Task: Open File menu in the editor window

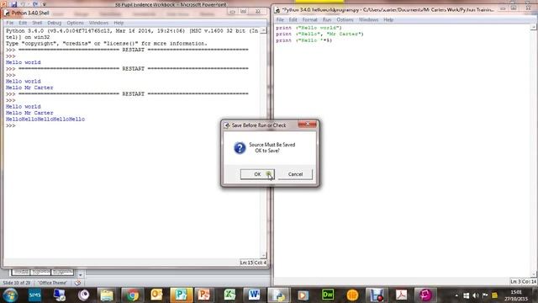Action: (280, 19)
